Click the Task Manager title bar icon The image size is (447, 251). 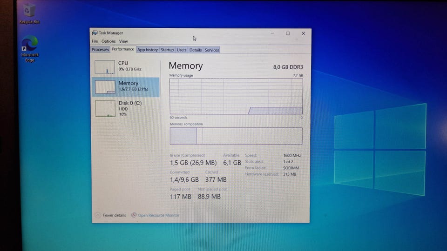tap(95, 33)
